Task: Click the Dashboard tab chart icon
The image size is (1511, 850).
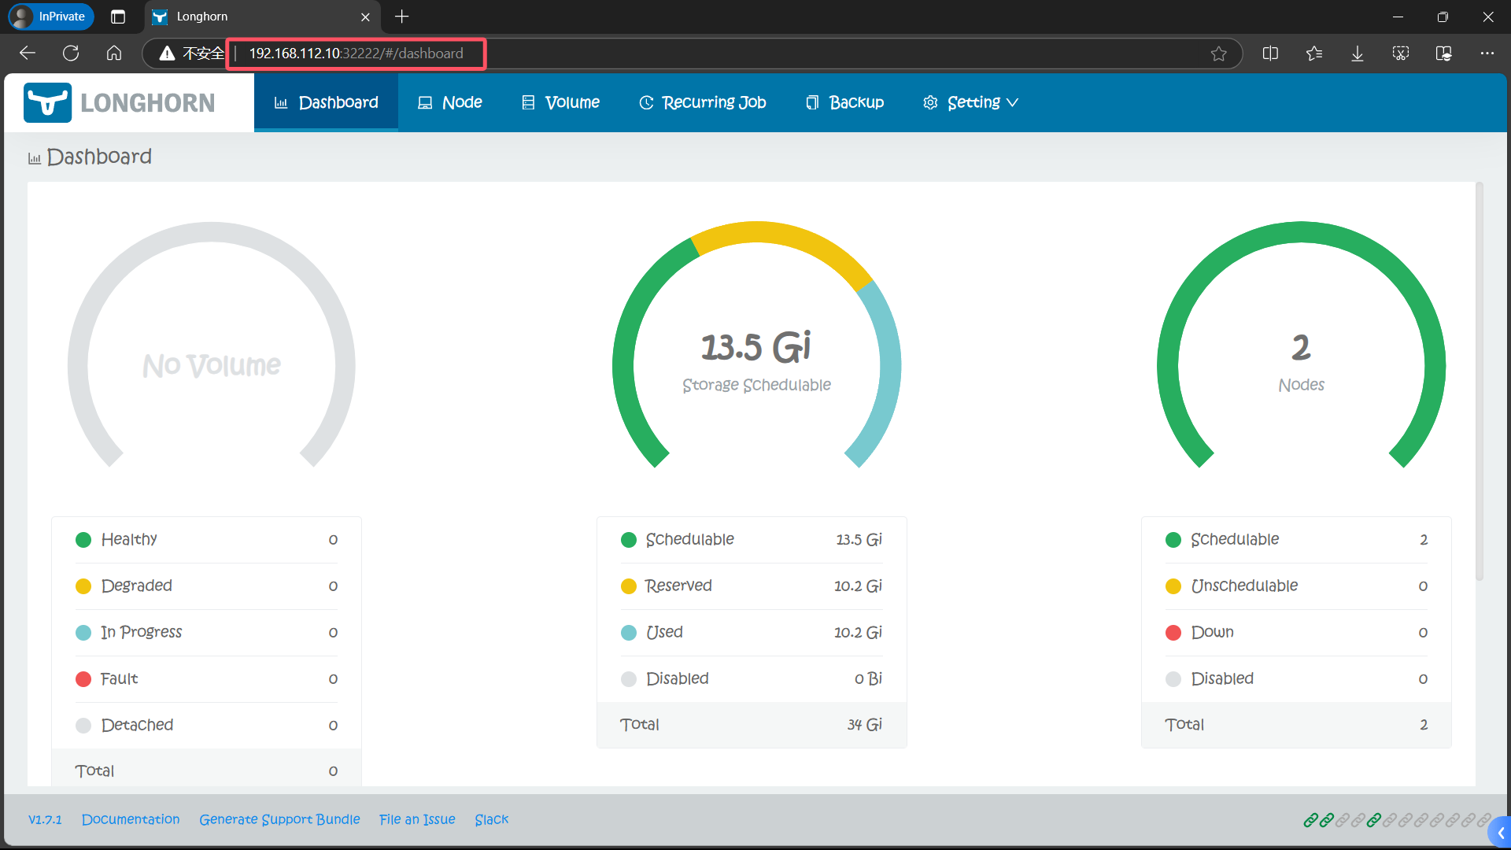Action: (281, 103)
